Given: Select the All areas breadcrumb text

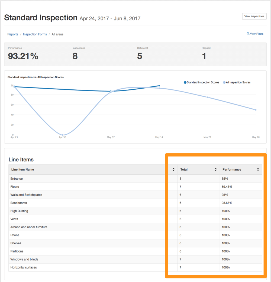Looking at the screenshot, I should pos(57,34).
